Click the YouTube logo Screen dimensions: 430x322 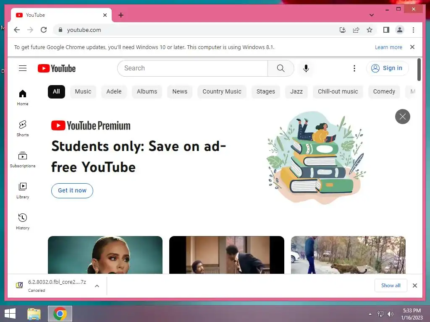click(57, 68)
